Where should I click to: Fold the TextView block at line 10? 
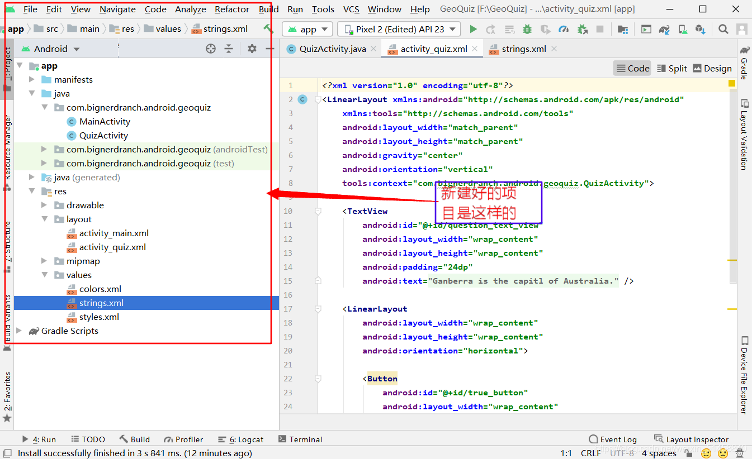318,211
